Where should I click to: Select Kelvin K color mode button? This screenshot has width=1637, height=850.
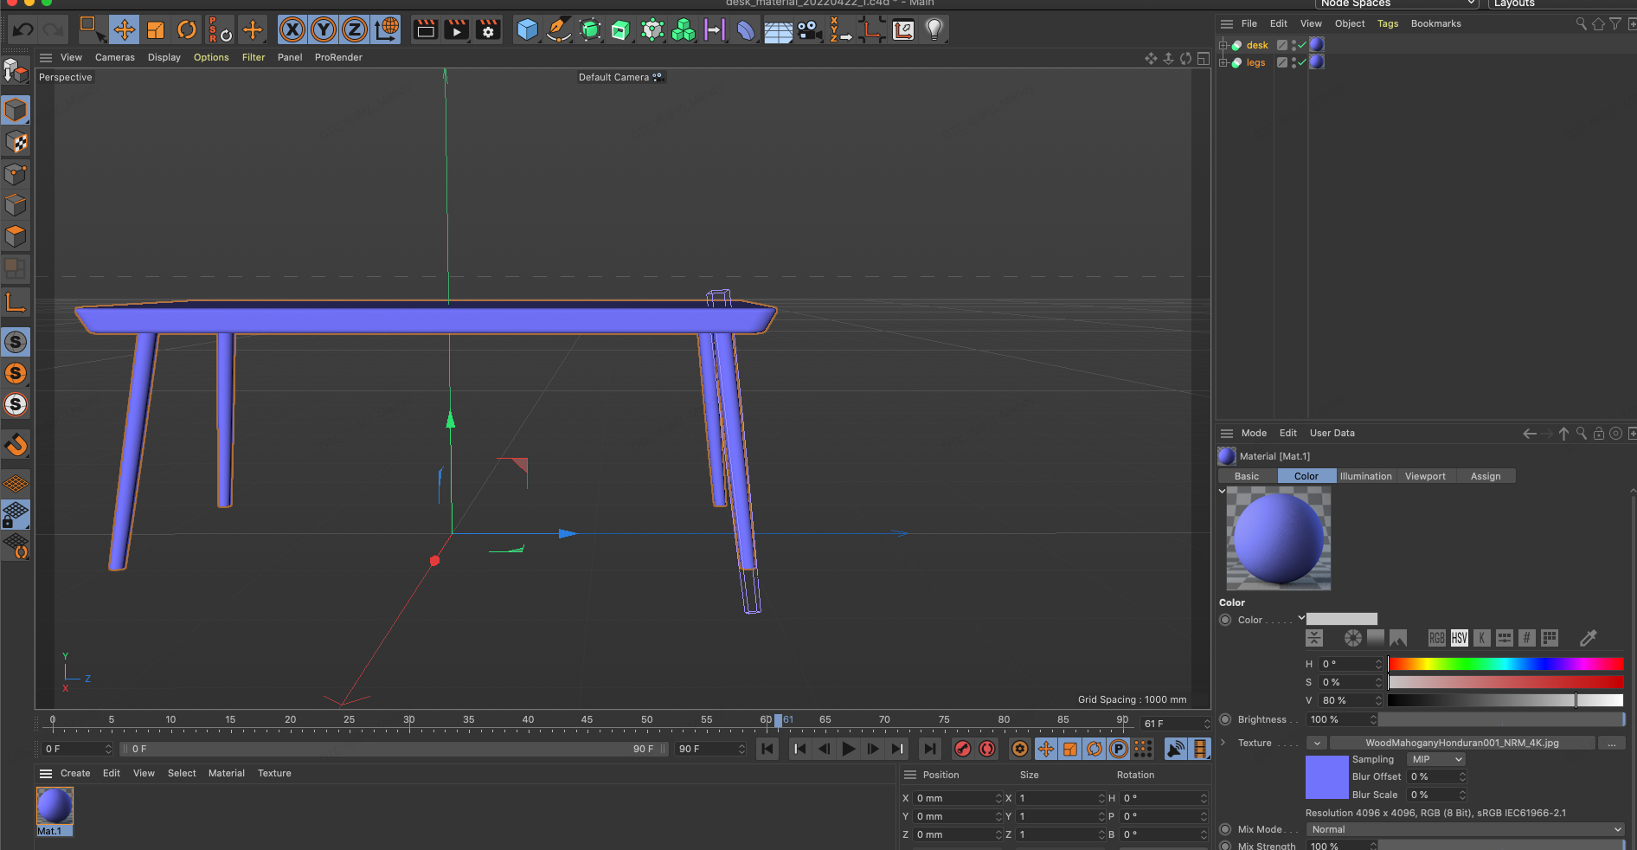coord(1482,638)
